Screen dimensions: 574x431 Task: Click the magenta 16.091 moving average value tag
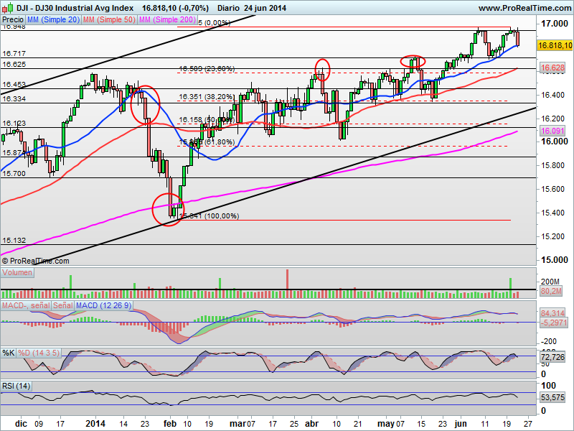552,131
